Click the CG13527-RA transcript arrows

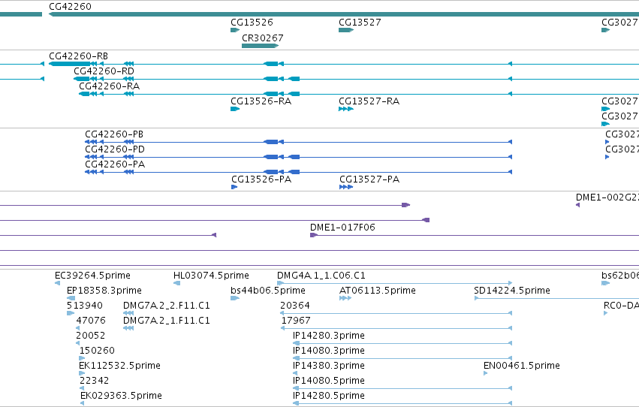tap(346, 109)
